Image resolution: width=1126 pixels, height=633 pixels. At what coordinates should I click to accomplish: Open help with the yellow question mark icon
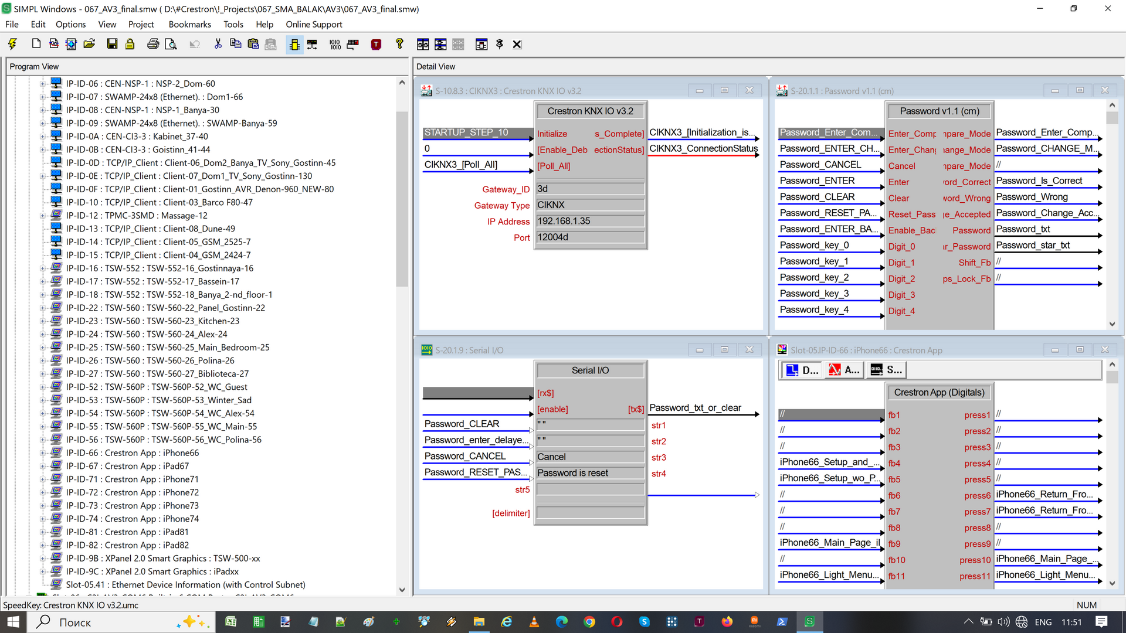pos(399,44)
